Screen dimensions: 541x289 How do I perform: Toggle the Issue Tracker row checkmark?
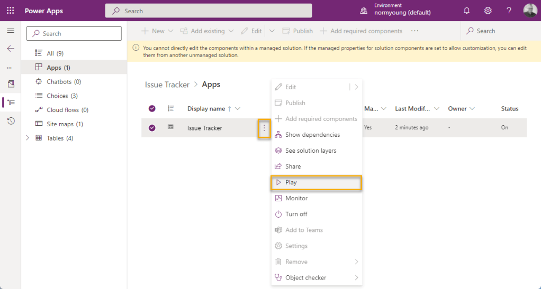[x=152, y=128]
